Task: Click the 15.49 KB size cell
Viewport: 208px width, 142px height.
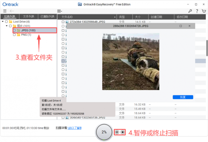Action: tap(140, 109)
